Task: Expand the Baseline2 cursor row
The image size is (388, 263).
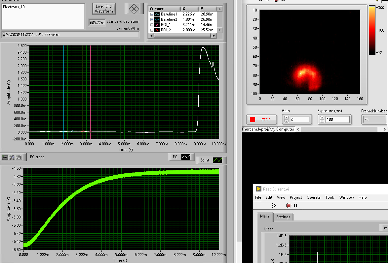Action: click(x=152, y=19)
